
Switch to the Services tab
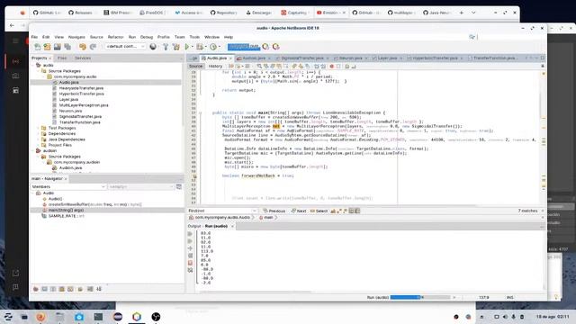(x=83, y=58)
